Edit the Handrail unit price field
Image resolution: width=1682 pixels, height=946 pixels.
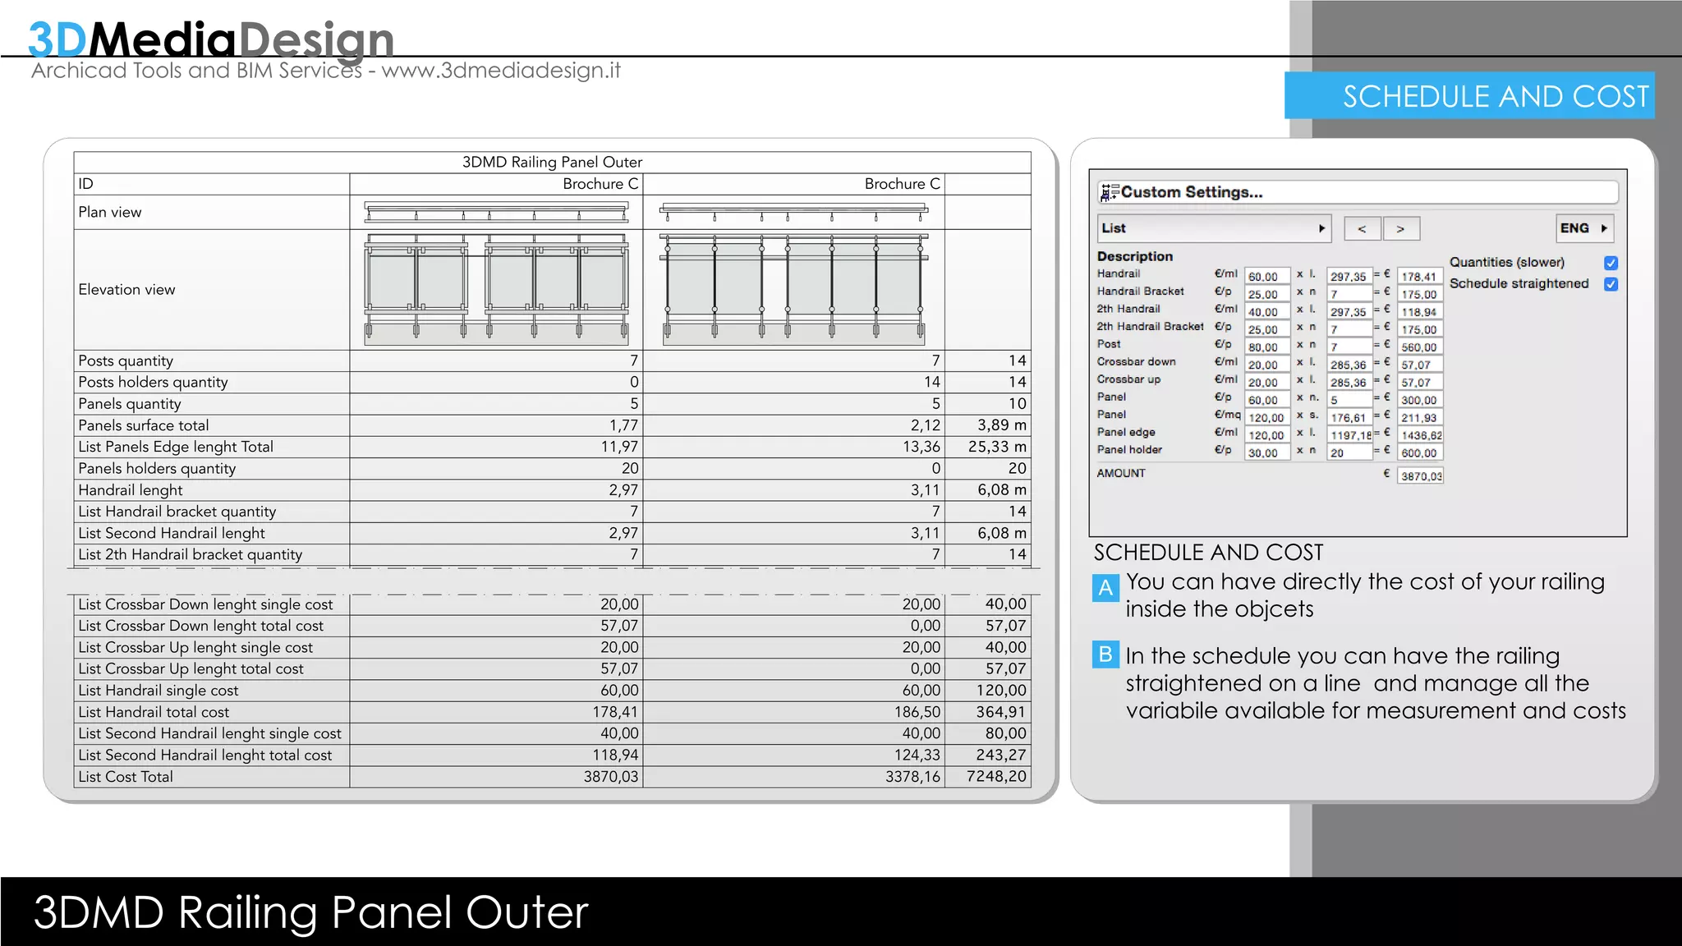[1266, 277]
